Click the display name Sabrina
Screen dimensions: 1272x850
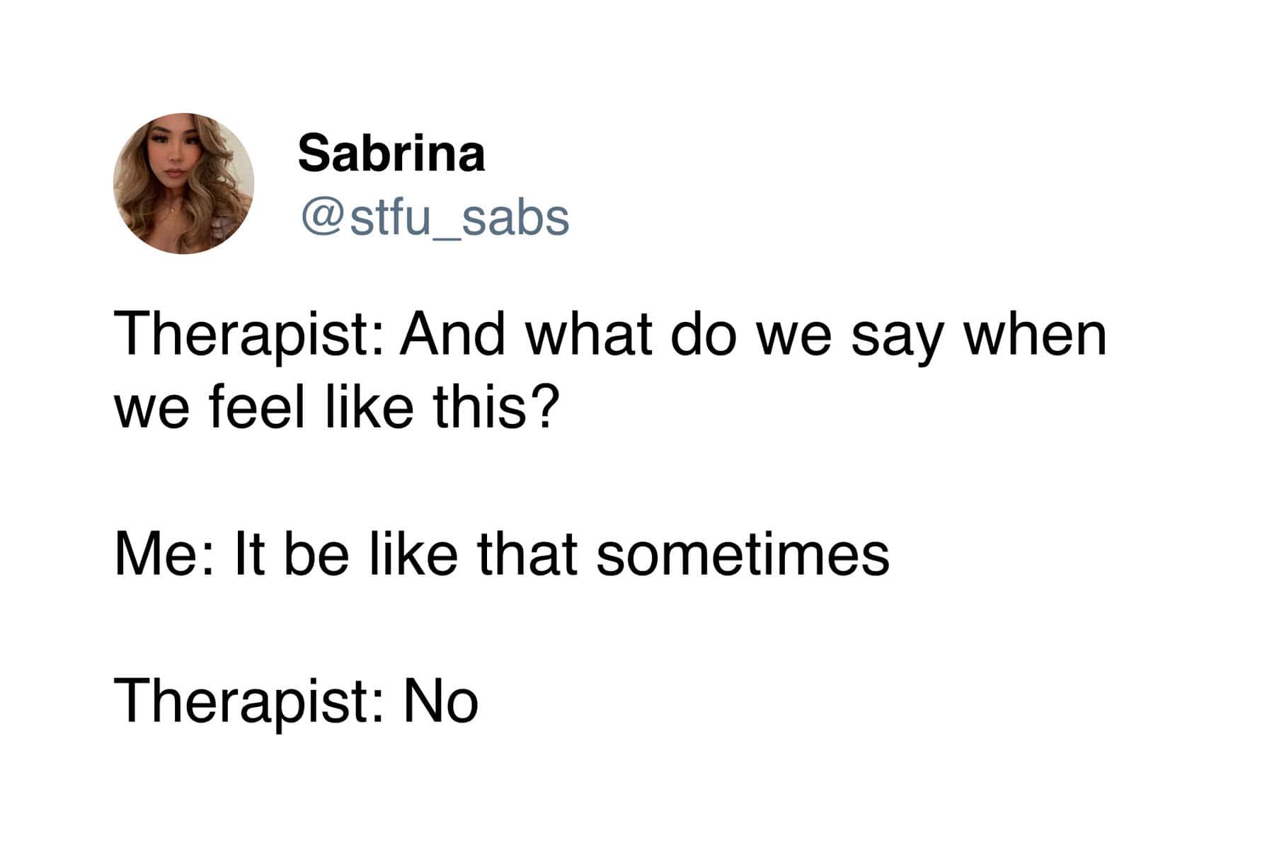[391, 154]
